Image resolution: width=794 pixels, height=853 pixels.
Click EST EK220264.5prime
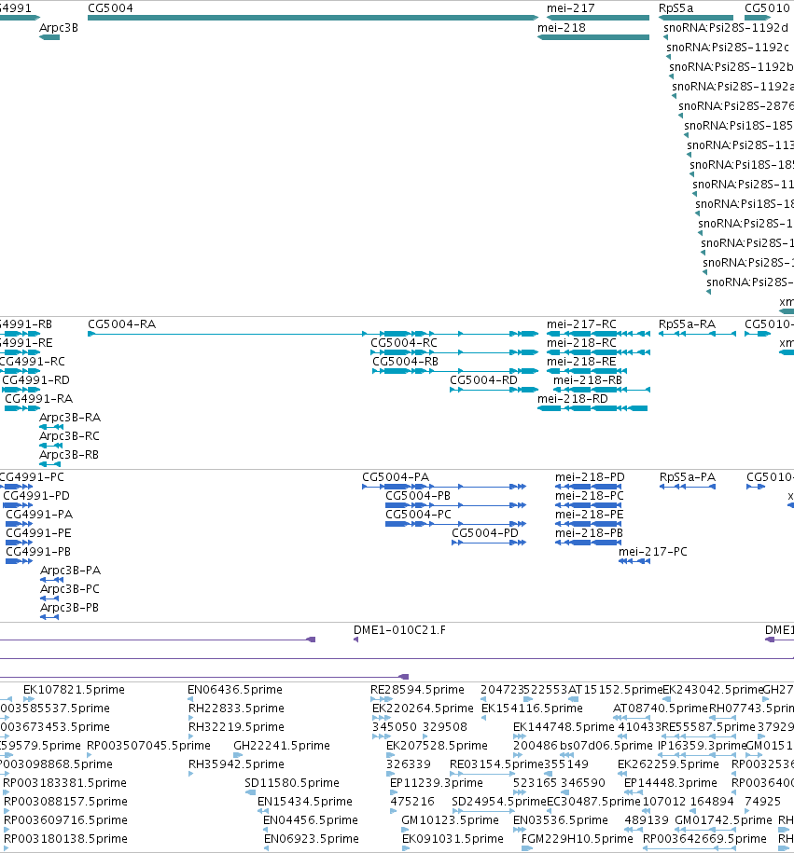coord(424,708)
